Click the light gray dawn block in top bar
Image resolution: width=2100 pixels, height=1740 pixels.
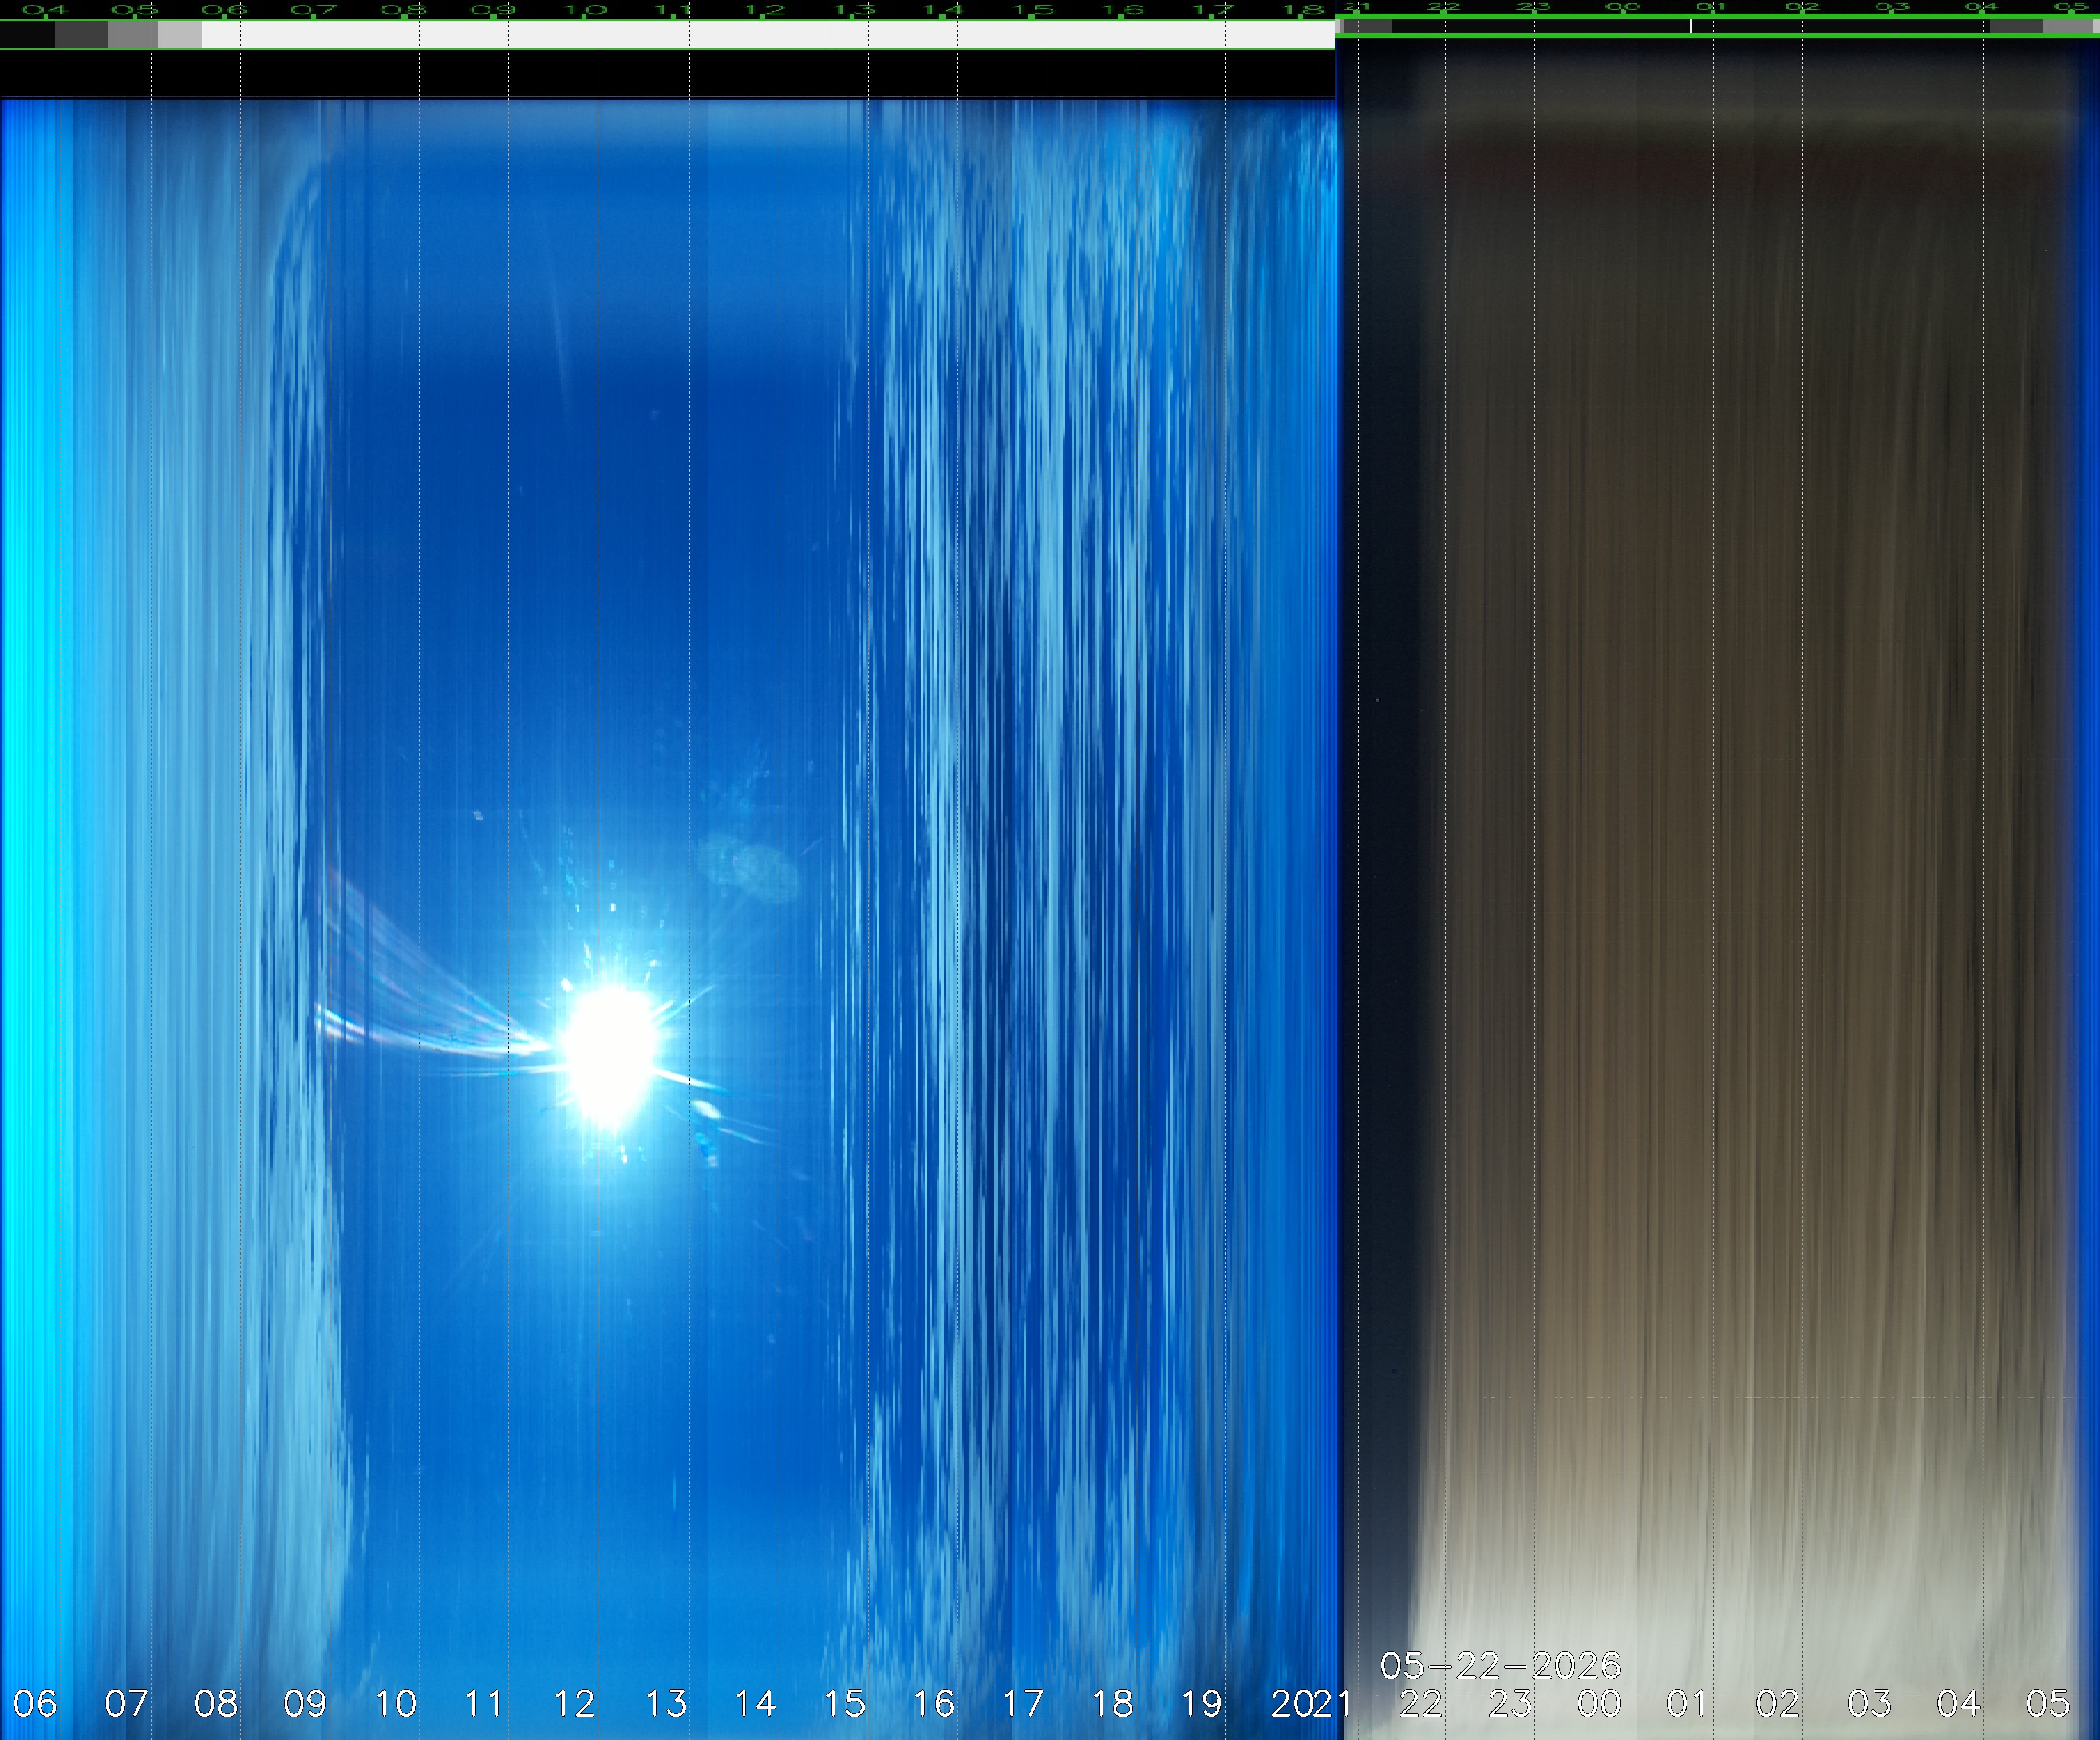180,35
